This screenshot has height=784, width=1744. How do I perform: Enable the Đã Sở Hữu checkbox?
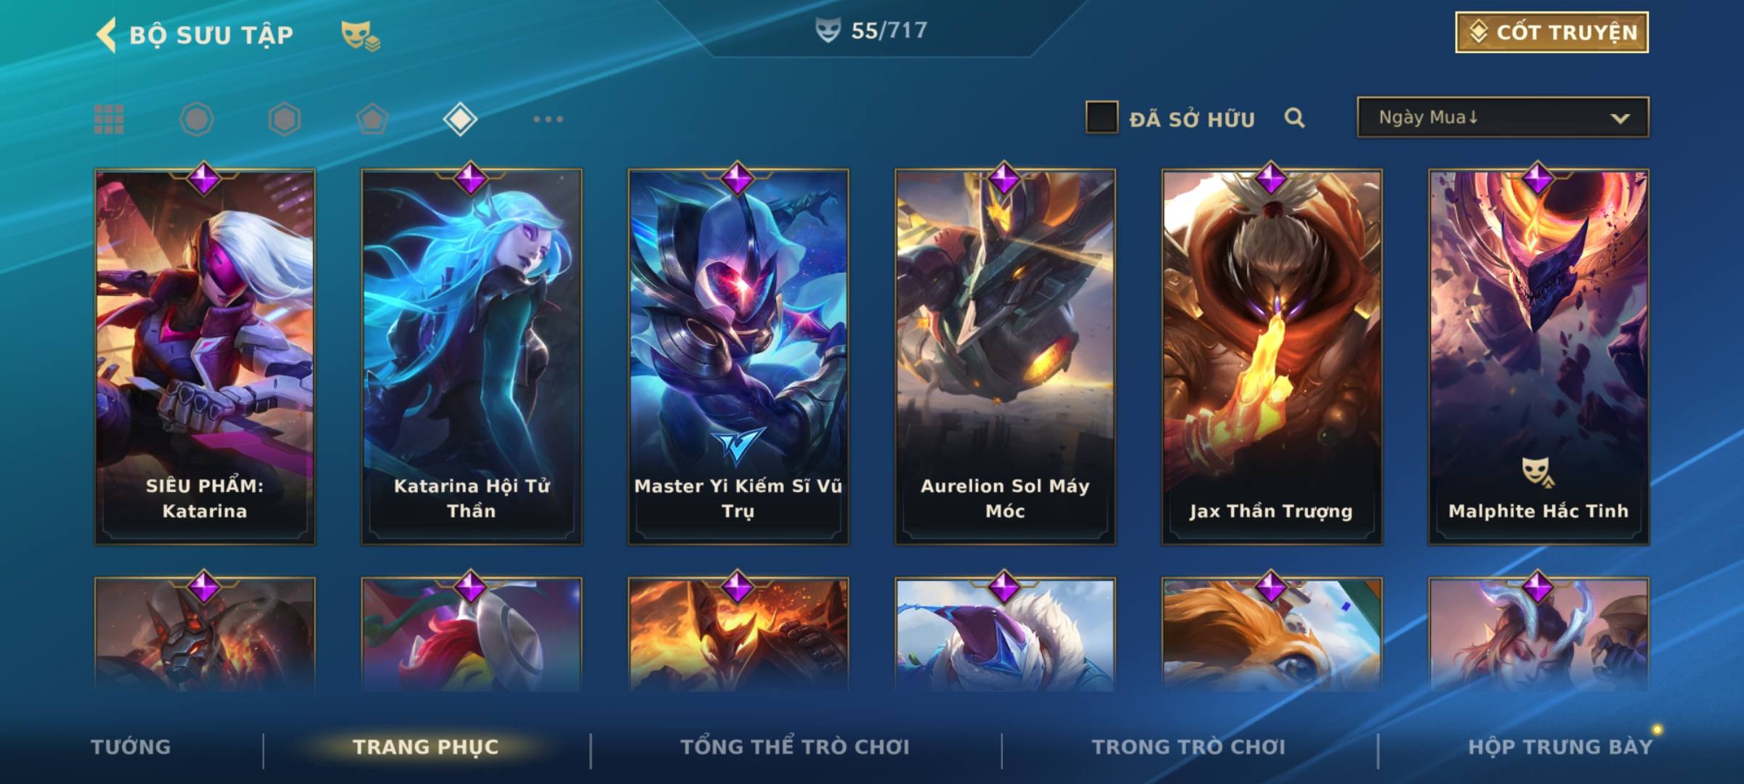(1101, 118)
